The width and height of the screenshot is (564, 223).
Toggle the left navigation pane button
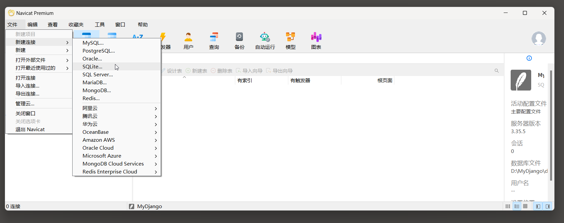(x=538, y=206)
